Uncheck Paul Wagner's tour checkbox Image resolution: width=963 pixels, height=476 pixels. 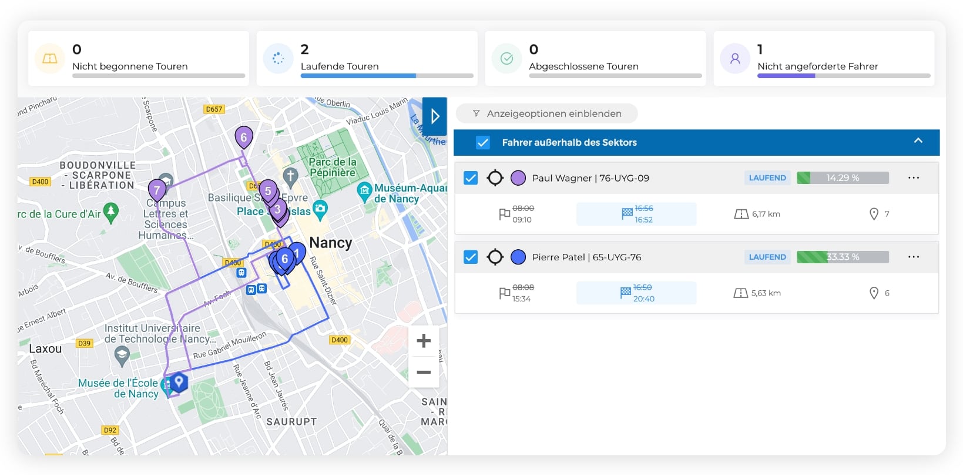471,178
